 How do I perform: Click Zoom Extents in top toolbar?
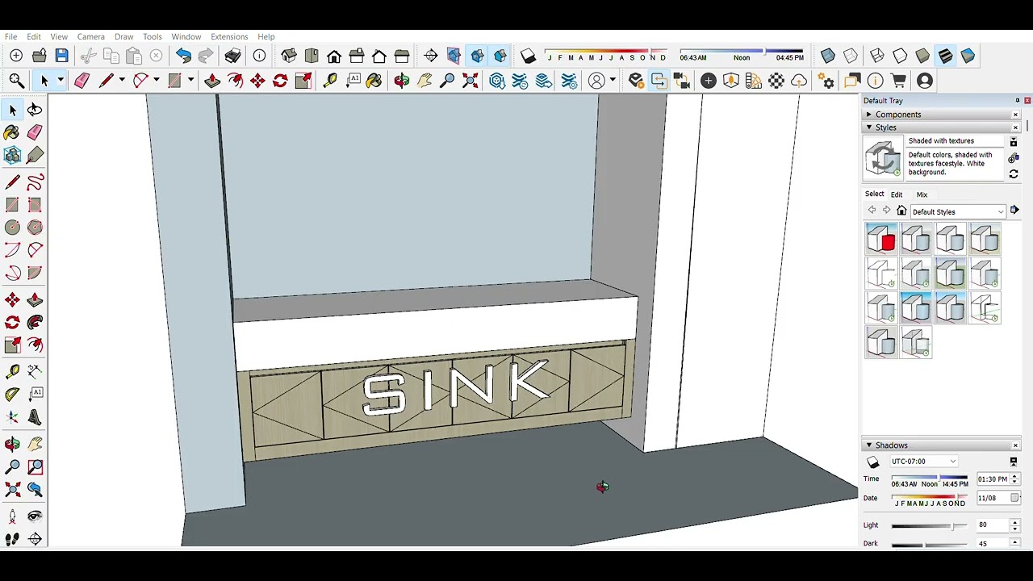470,81
